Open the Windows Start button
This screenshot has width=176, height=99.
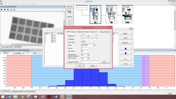pos(2,97)
